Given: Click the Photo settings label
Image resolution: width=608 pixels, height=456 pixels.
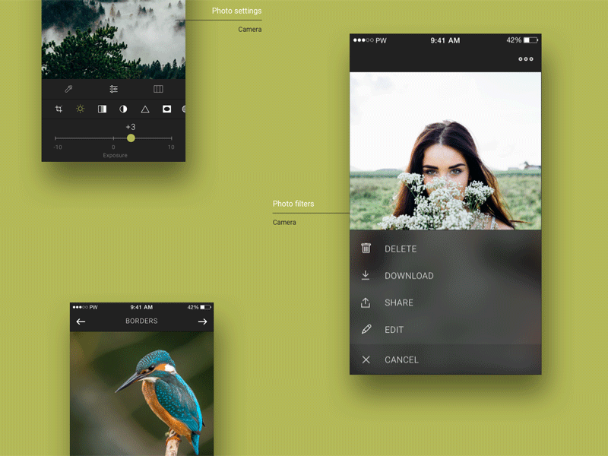Looking at the screenshot, I should (236, 11).
